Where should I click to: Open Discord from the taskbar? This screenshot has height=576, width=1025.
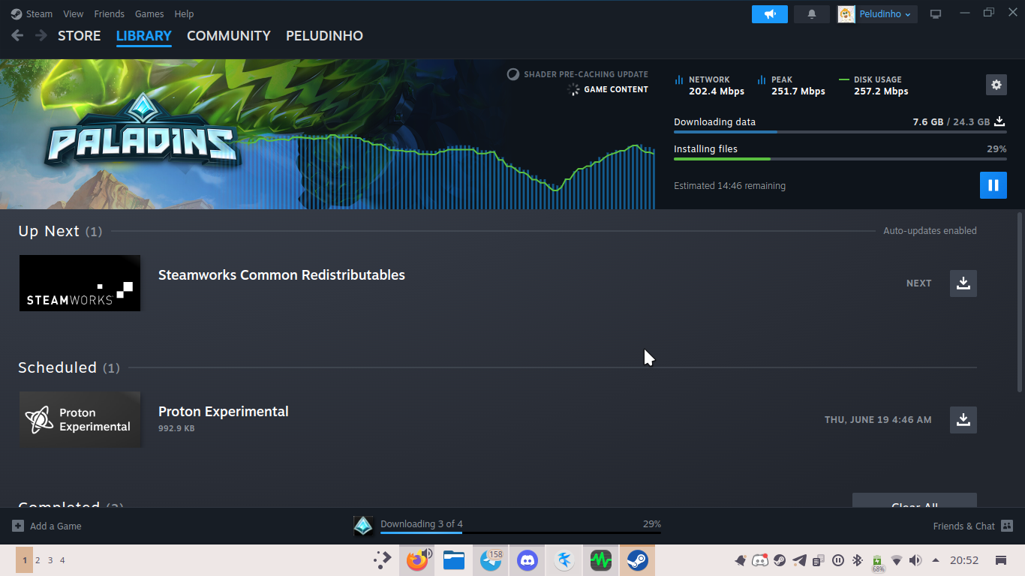click(528, 560)
